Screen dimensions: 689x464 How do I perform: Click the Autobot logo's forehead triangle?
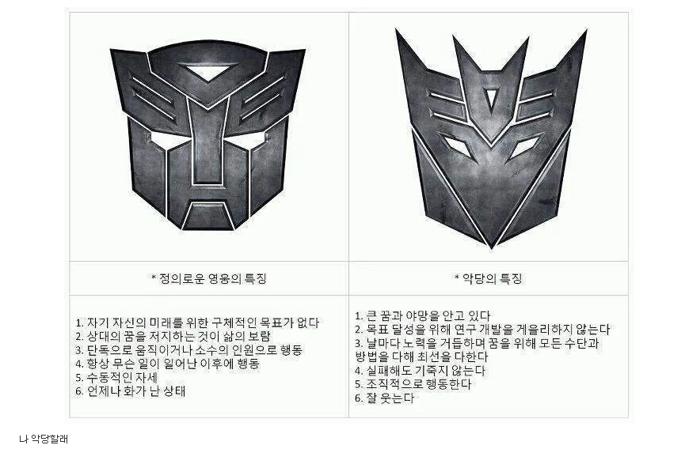208,73
